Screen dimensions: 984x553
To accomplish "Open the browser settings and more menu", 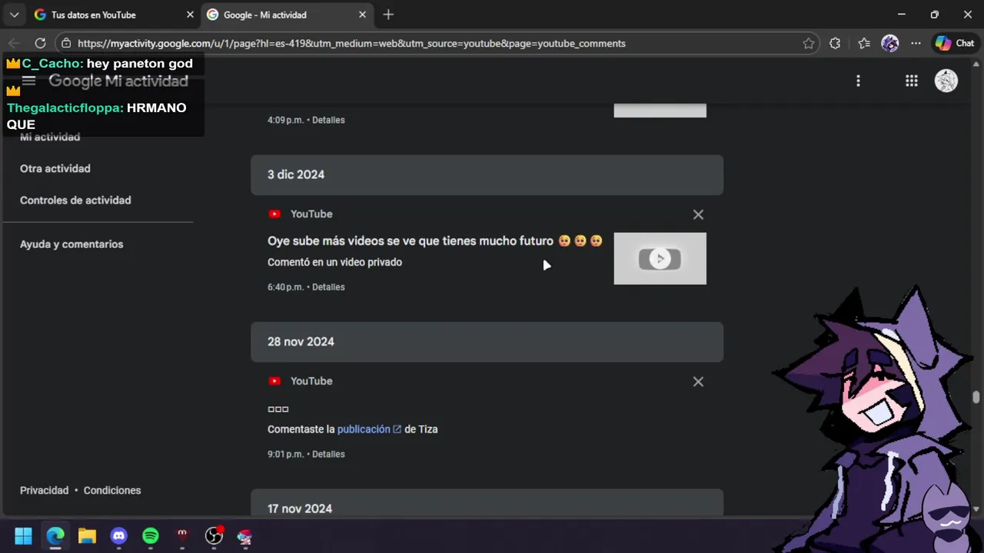I will [916, 44].
